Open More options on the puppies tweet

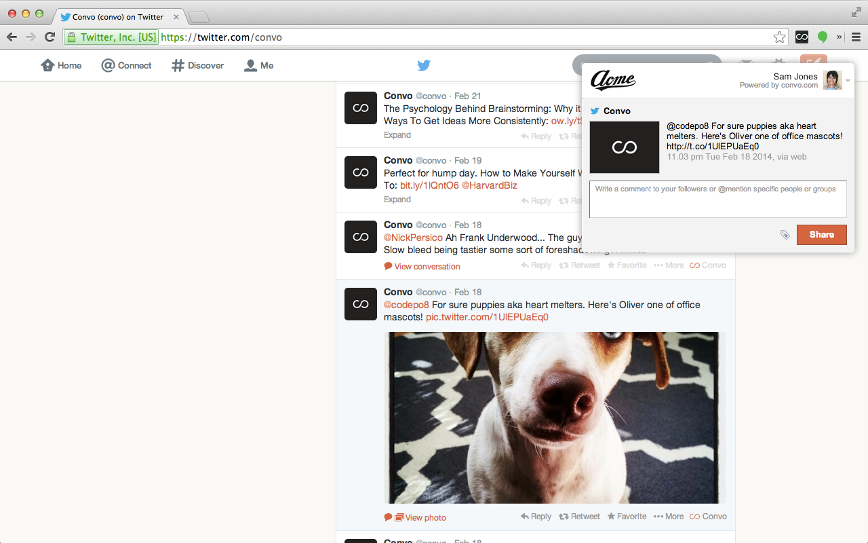pos(669,517)
